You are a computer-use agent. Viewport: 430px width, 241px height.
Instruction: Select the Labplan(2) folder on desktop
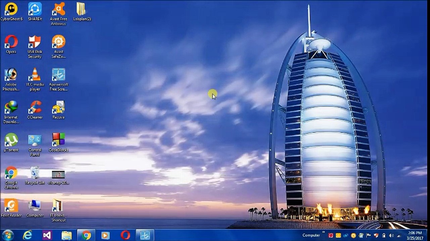point(82,12)
